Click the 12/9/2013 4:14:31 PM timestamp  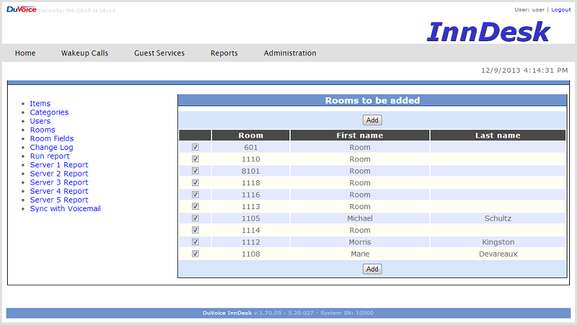tap(524, 70)
